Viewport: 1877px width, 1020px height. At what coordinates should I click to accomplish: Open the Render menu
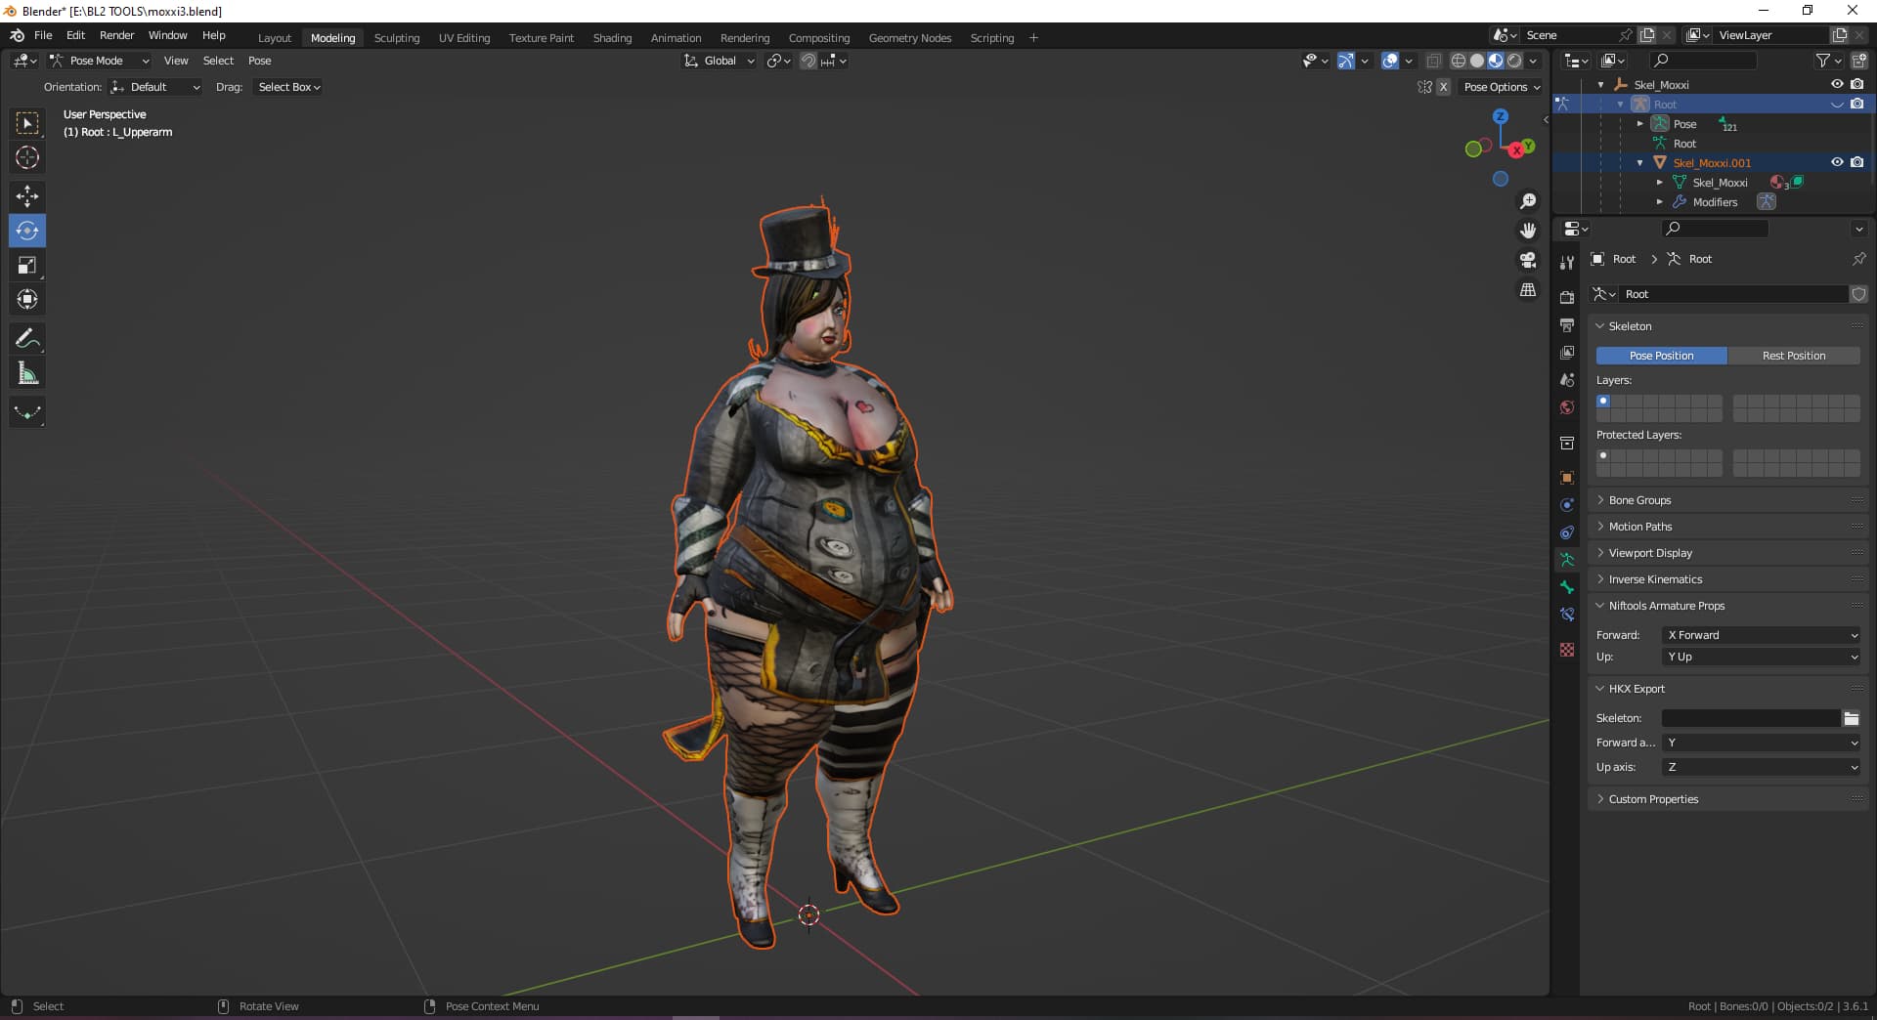click(x=116, y=35)
